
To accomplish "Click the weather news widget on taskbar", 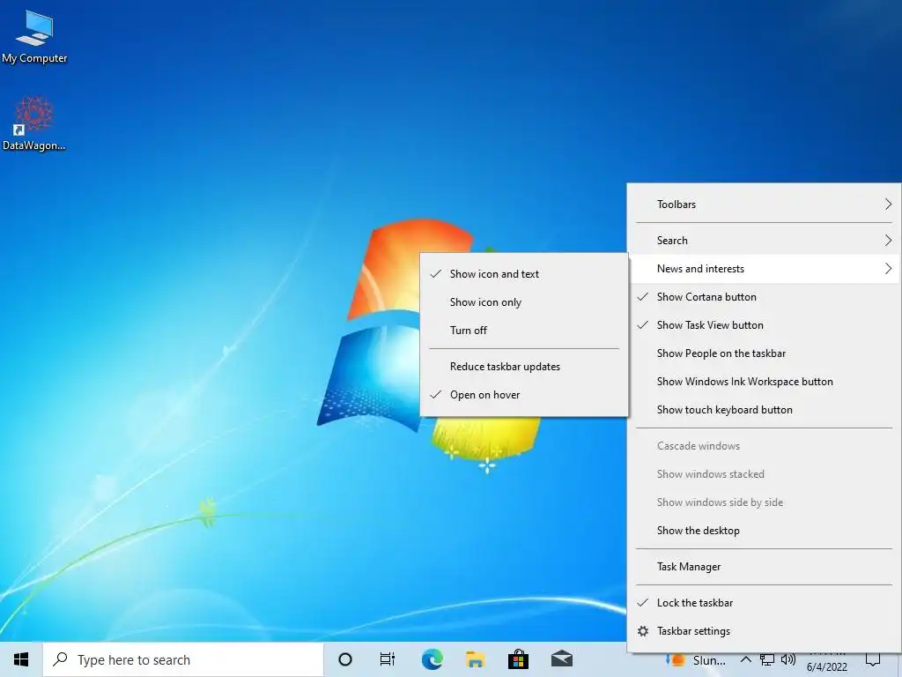I will (x=696, y=661).
